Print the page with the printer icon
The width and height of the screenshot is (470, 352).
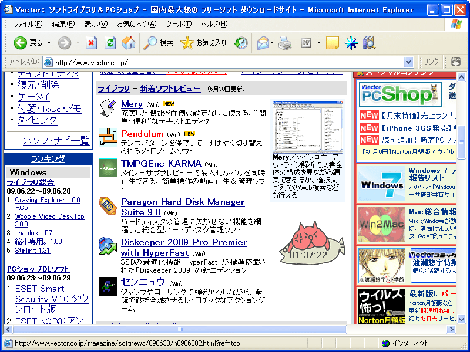click(x=285, y=43)
